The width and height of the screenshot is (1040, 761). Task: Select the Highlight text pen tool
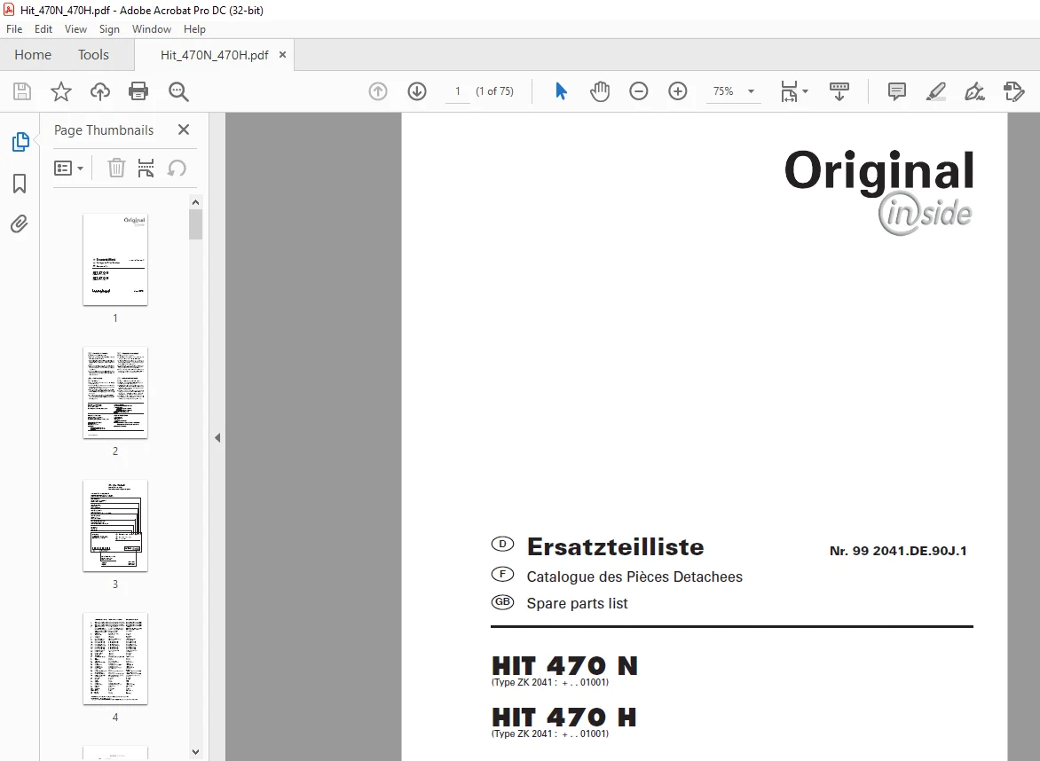(x=936, y=91)
